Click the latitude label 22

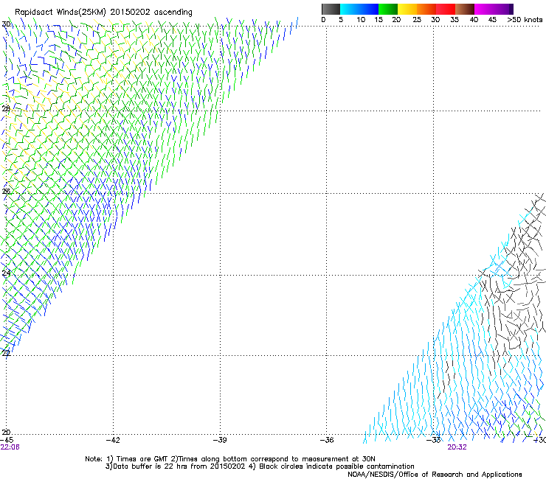[6, 353]
